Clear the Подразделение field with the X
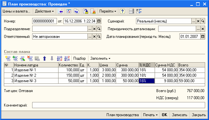Screen dimensions: 209x120 click(x=94, y=29)
